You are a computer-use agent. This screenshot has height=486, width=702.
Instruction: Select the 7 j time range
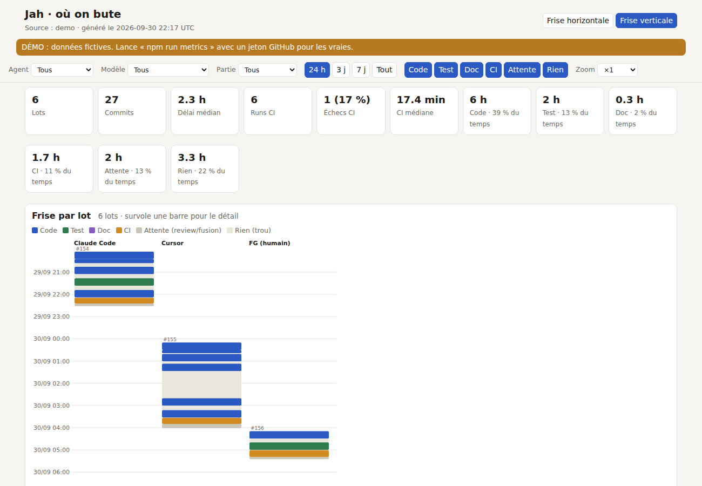pyautogui.click(x=361, y=70)
